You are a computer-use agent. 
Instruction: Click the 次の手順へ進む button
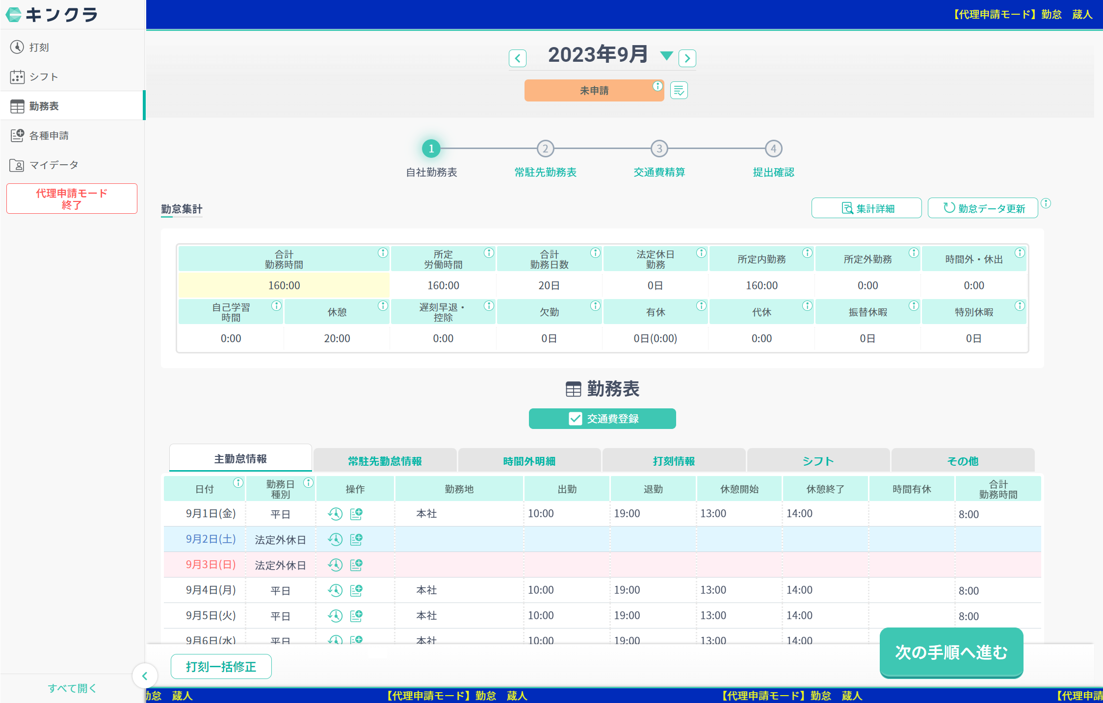coord(951,652)
